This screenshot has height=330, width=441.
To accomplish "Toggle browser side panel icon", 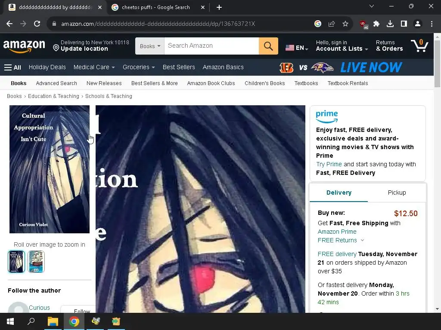I will pyautogui.click(x=404, y=24).
